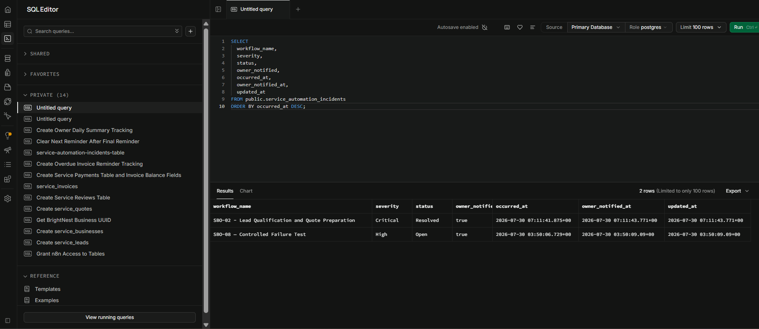Image resolution: width=759 pixels, height=329 pixels.
Task: Select the SQL Editor sidebar icon
Action: click(x=8, y=39)
